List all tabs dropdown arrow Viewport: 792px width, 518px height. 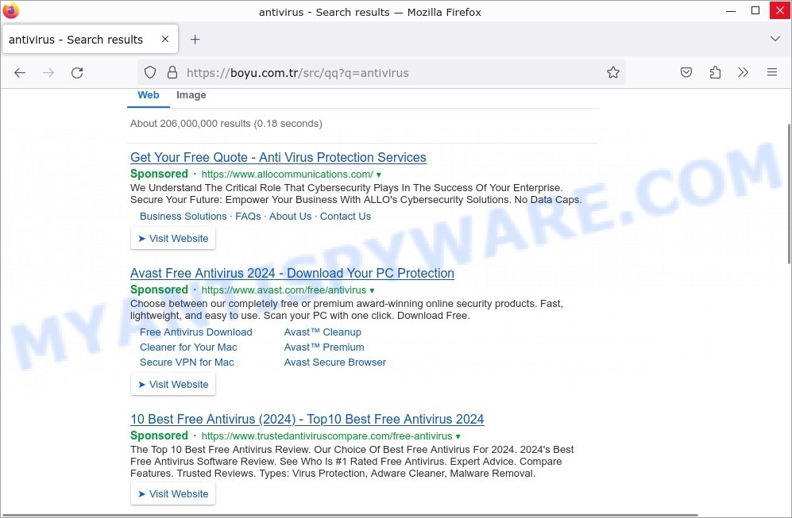[x=775, y=39]
